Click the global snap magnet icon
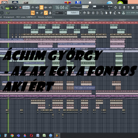 [54, 13]
